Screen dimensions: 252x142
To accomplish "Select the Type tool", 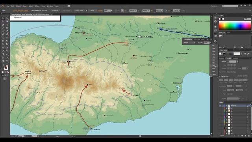I will click(7, 24).
